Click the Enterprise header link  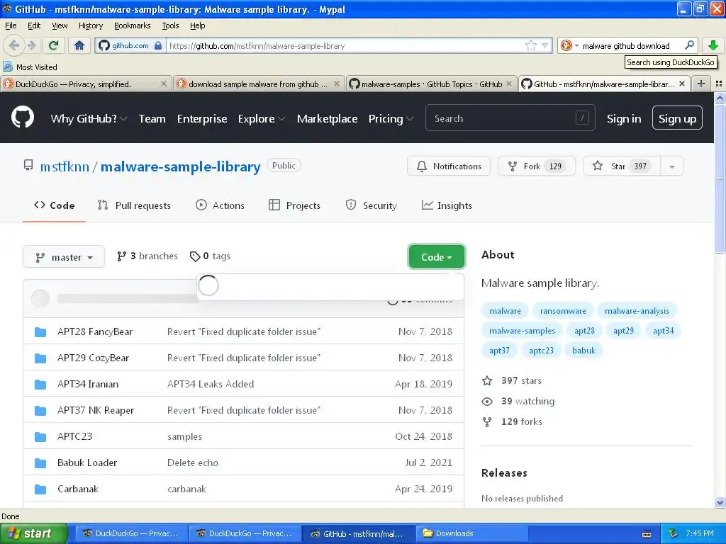pyautogui.click(x=202, y=119)
